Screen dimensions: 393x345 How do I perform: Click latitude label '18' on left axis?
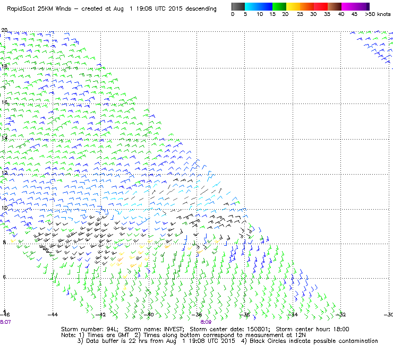point(4,66)
